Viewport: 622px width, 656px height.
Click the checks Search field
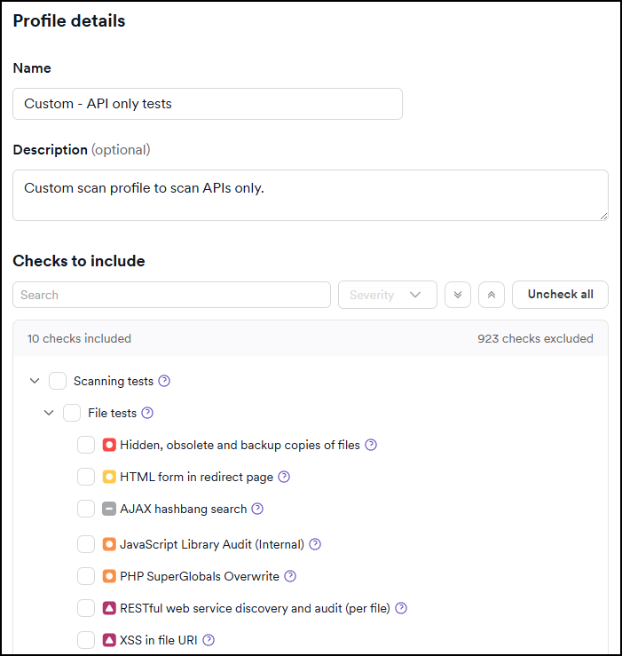171,295
